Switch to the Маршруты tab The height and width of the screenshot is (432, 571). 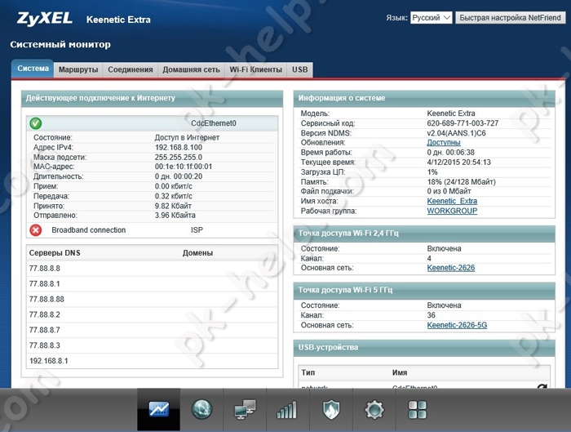[x=78, y=69]
